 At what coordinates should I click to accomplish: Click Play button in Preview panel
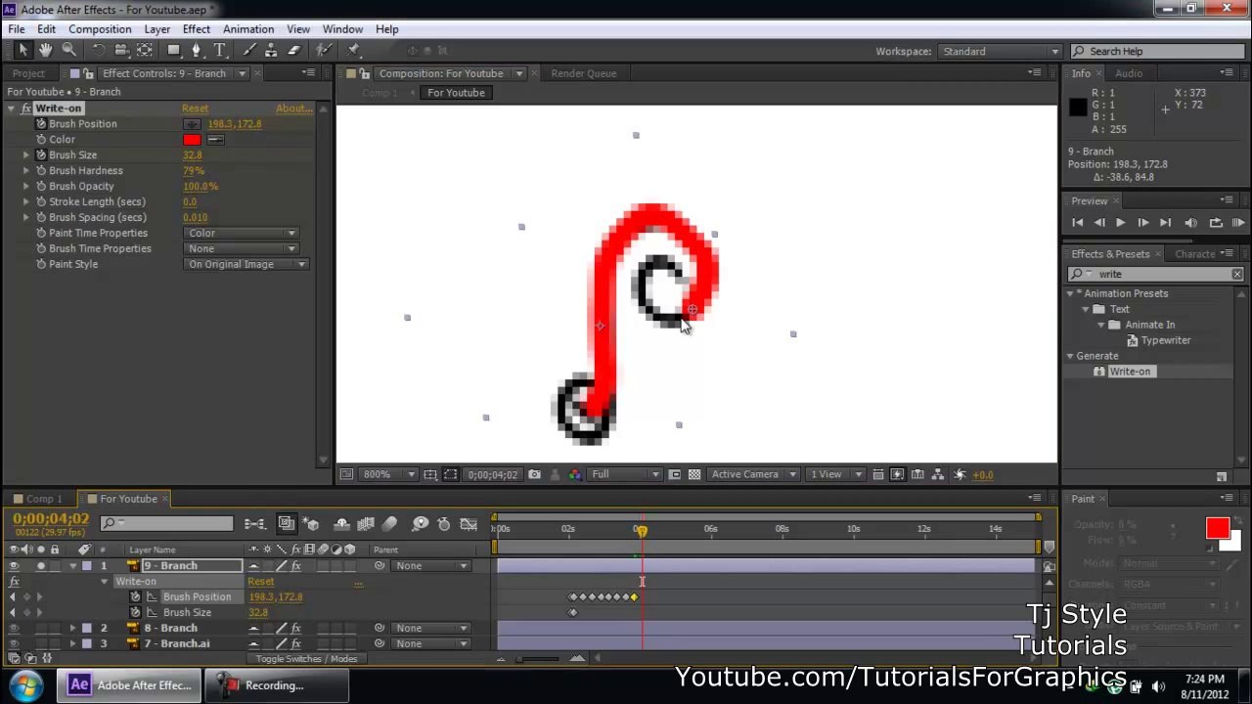[1120, 223]
